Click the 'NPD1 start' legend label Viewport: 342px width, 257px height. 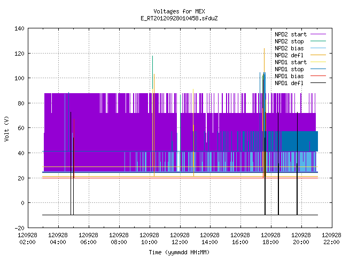click(x=291, y=62)
